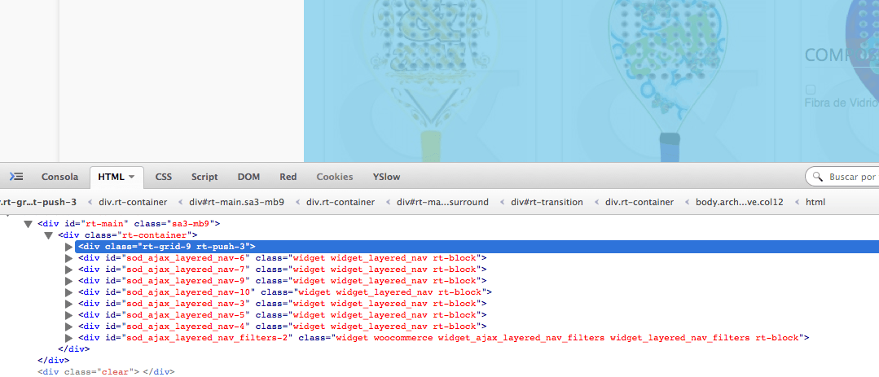Select the div id rt-main row
879x377 pixels.
tap(129, 223)
